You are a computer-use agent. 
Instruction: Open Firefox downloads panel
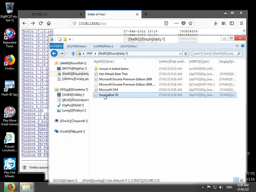pos(216,23)
